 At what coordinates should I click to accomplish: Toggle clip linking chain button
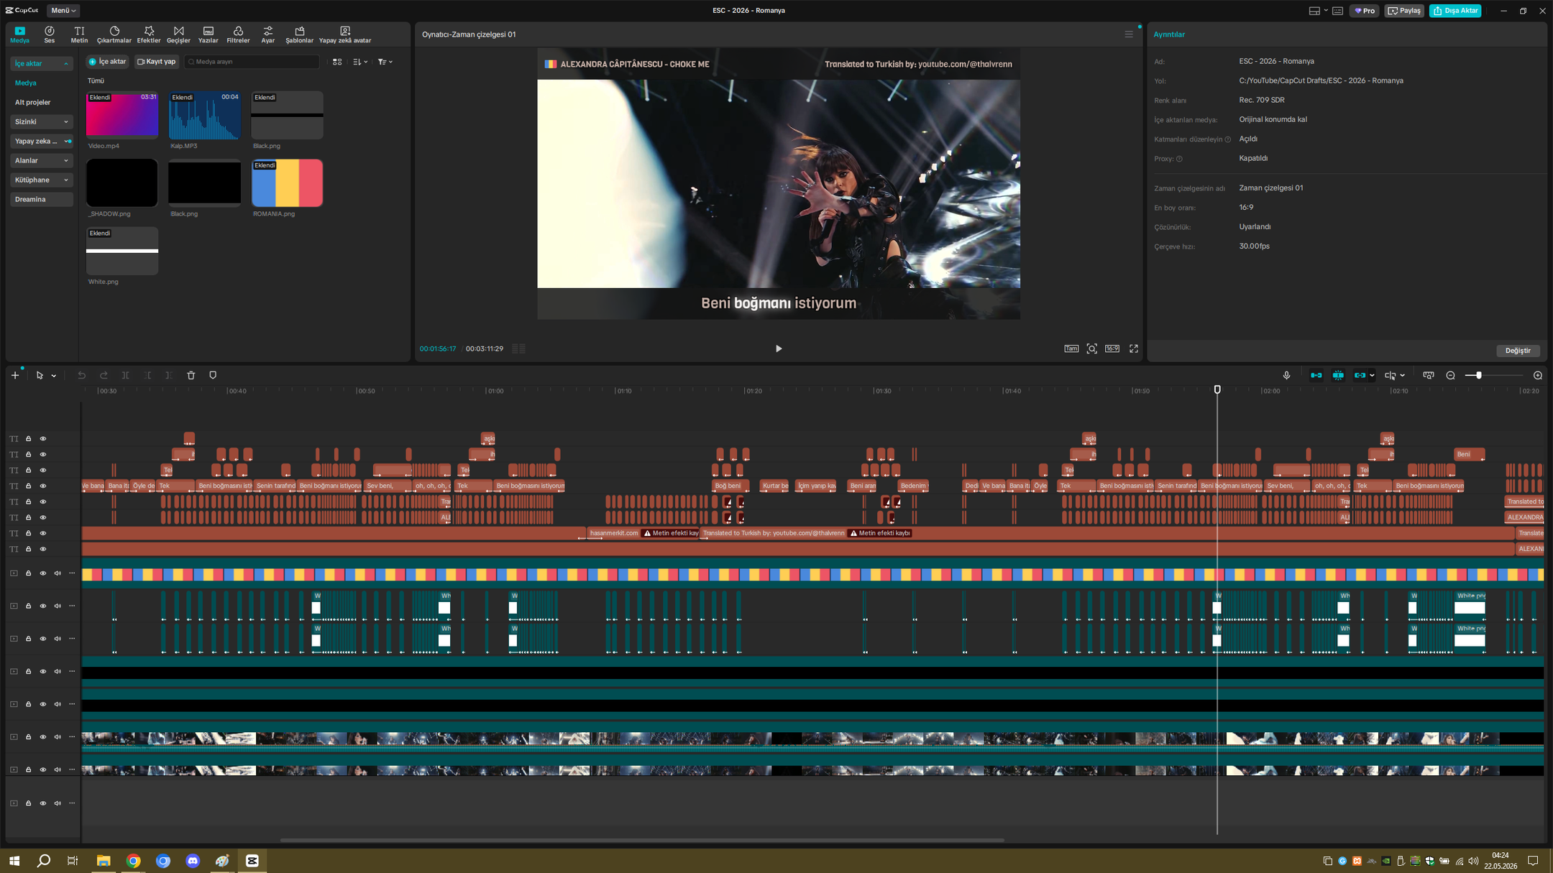(x=1360, y=375)
